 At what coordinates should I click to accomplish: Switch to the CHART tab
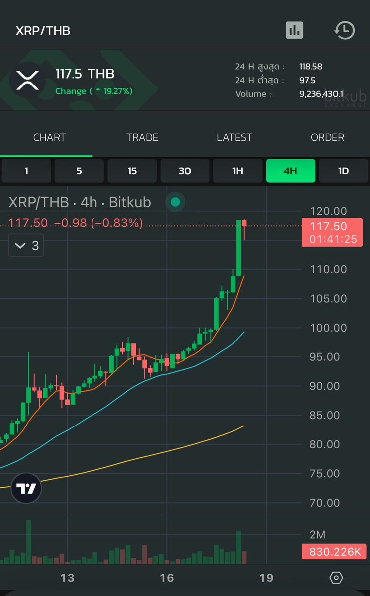[x=49, y=137]
